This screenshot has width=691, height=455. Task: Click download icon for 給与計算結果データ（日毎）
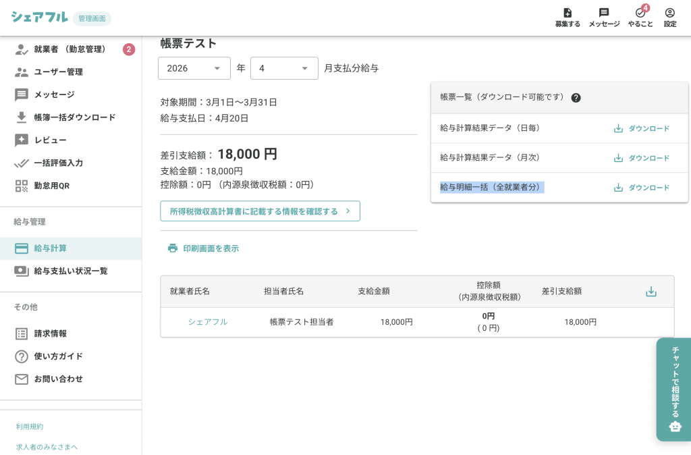tap(618, 128)
